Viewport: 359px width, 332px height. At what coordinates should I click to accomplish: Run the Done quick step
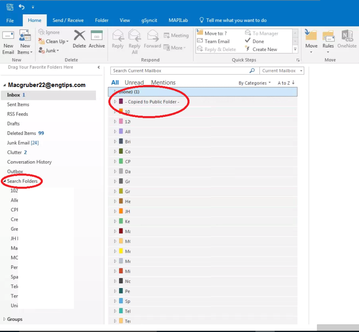pos(254,41)
